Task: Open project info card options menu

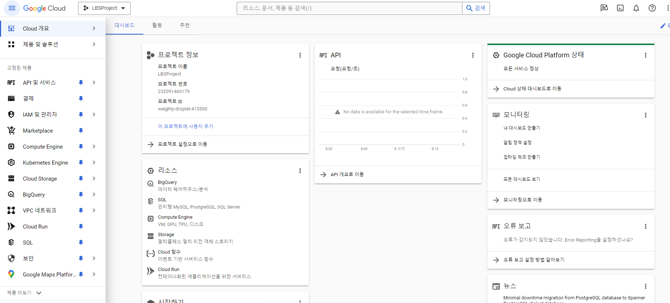Action: 300,55
